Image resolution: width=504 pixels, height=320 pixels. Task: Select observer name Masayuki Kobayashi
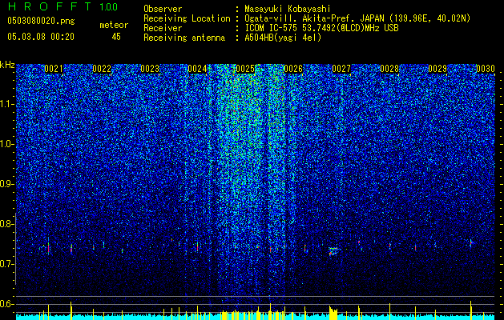point(288,9)
